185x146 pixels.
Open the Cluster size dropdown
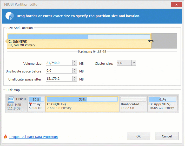coord(134,63)
